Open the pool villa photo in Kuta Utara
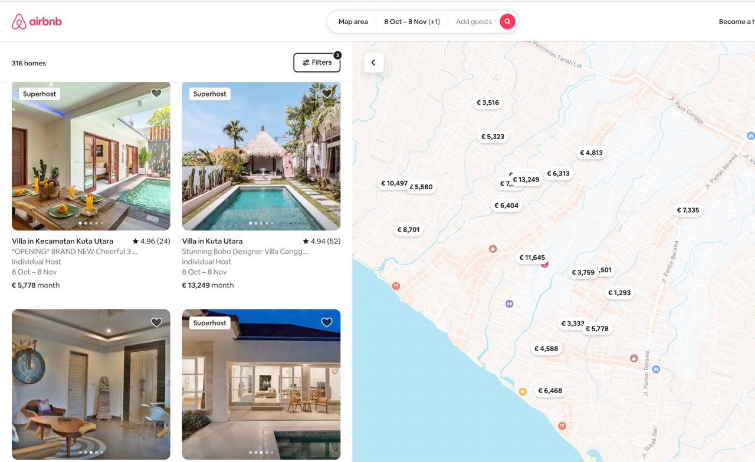Screen dimensions: 755x462 coord(261,156)
